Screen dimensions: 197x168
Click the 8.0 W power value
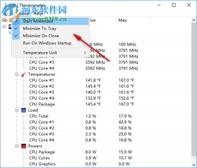(x=91, y=152)
